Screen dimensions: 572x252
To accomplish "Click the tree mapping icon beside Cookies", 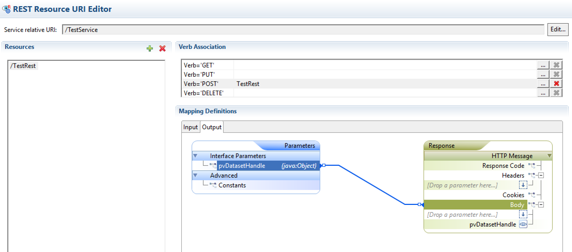I will coord(532,195).
